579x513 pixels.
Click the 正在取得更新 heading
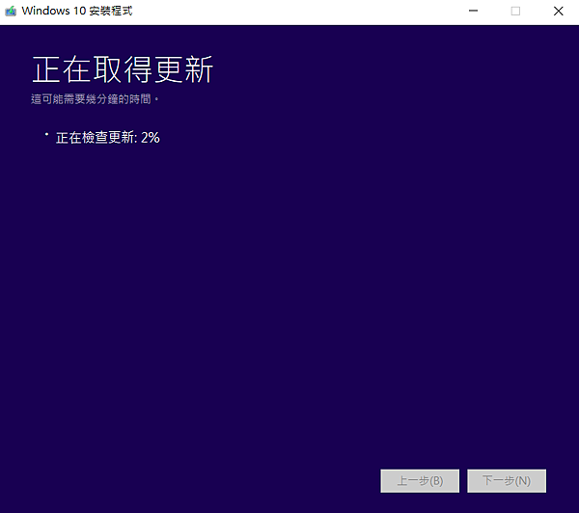click(123, 69)
